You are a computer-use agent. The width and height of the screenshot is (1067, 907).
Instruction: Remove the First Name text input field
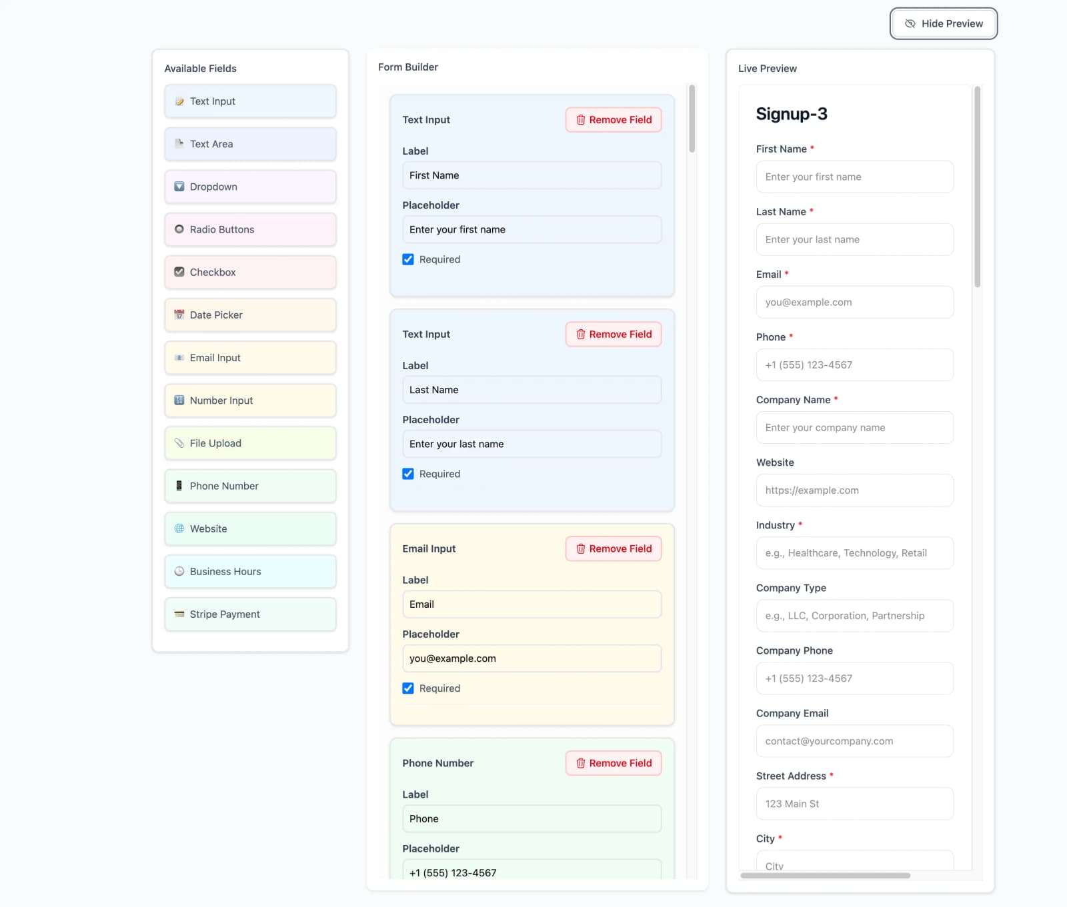(614, 120)
